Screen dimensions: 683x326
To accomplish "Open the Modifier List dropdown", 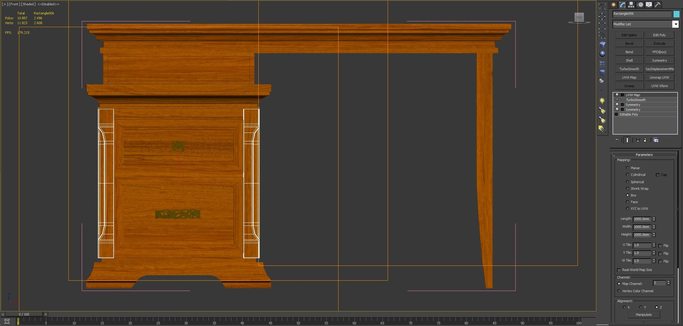I will (x=675, y=24).
